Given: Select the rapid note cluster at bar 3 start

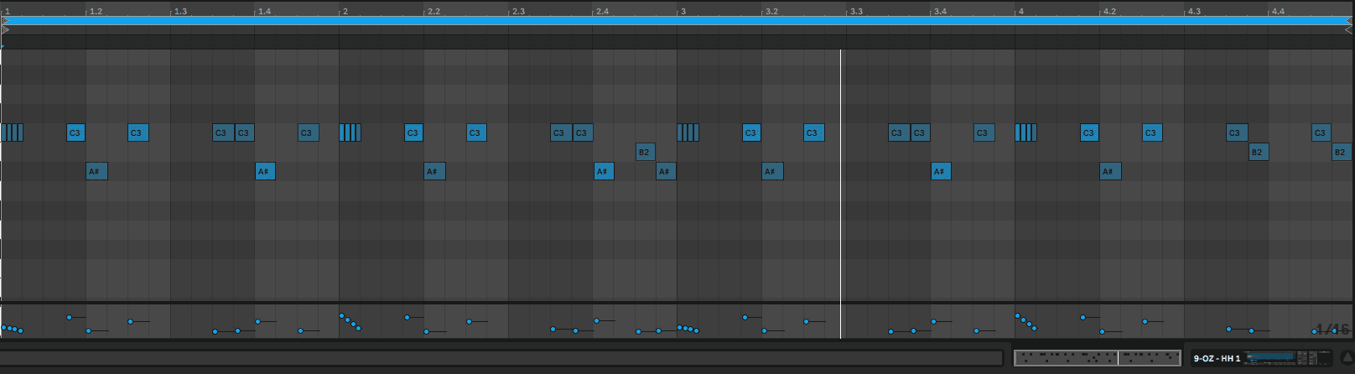Looking at the screenshot, I should tap(688, 132).
